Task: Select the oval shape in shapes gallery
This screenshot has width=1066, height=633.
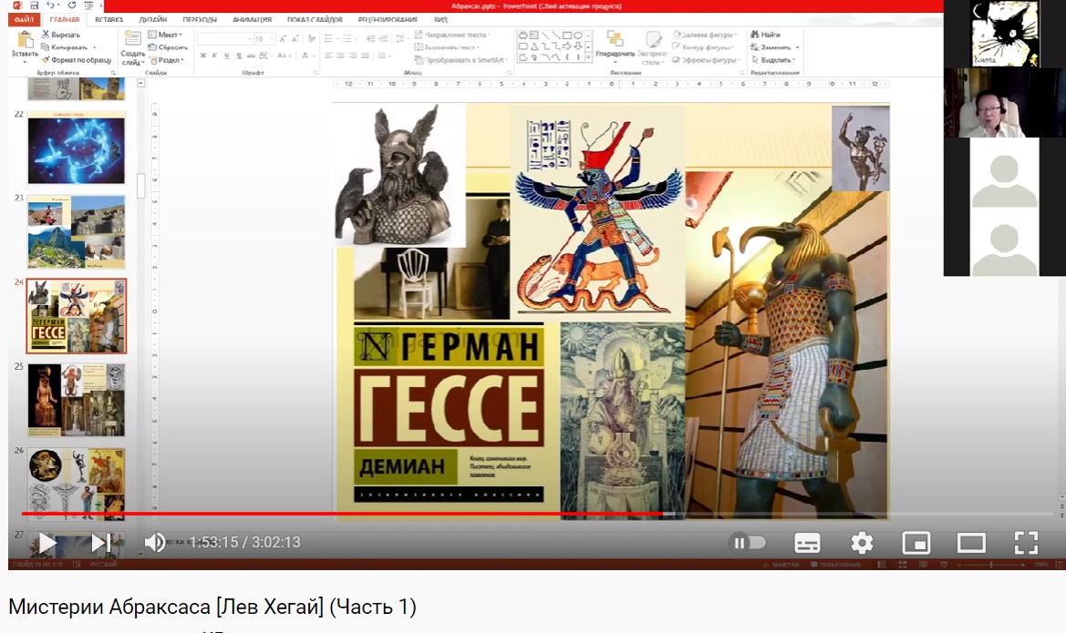Action: 578,35
